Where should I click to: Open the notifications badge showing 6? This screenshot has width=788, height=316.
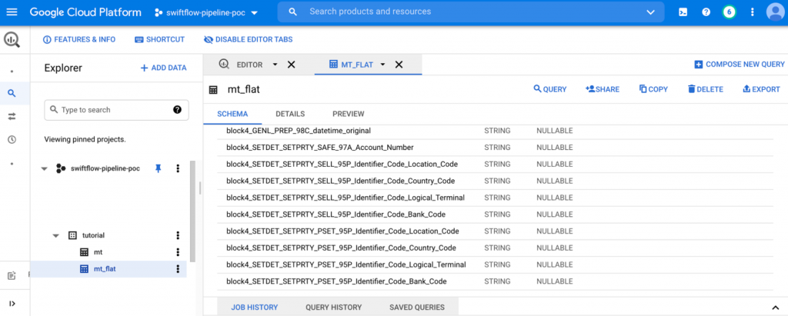tap(729, 12)
